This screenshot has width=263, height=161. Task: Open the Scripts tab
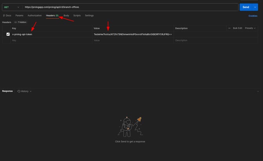click(x=77, y=15)
